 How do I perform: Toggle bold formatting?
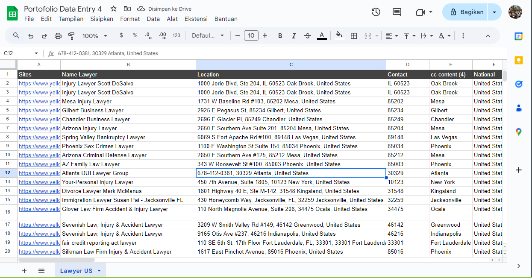[x=280, y=36]
